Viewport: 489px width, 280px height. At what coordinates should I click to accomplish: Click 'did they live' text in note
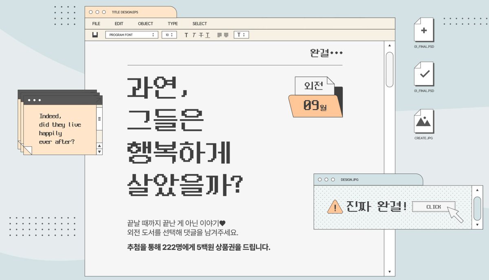point(60,125)
